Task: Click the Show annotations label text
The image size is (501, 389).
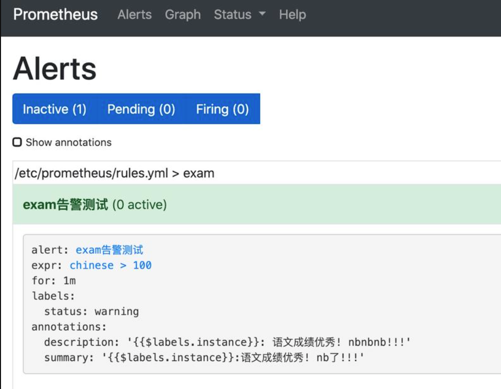Action: pyautogui.click(x=69, y=142)
